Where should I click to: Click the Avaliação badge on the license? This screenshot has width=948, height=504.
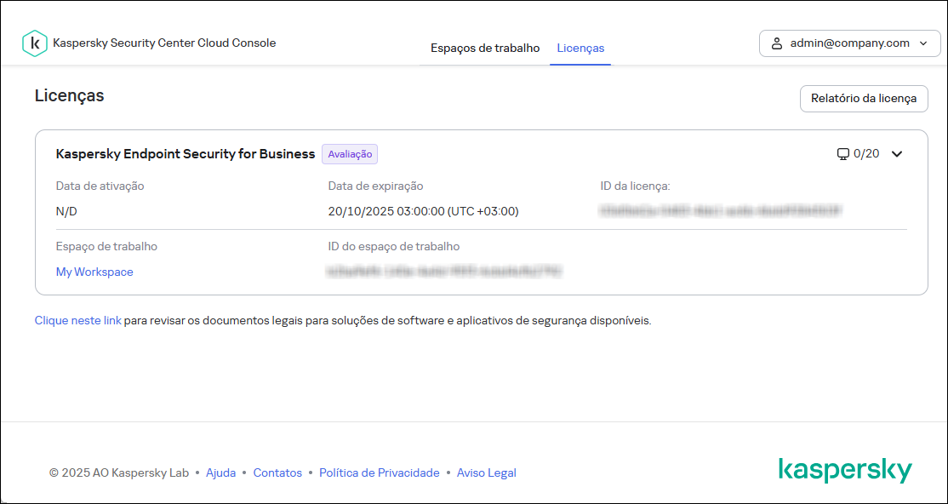tap(350, 154)
